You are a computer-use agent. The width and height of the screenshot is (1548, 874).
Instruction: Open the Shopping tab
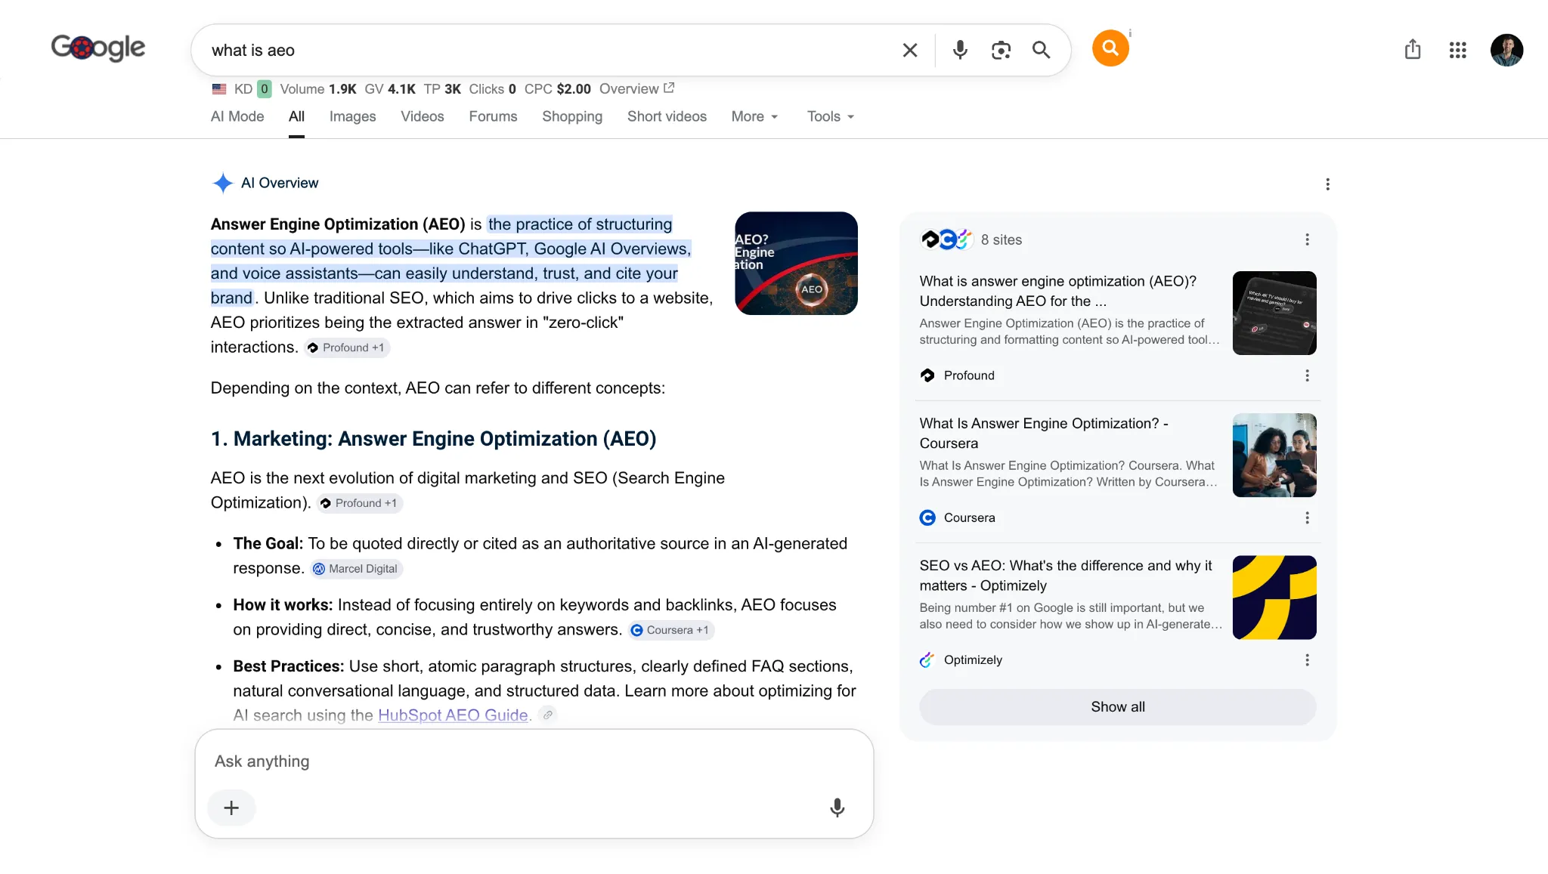click(x=572, y=116)
